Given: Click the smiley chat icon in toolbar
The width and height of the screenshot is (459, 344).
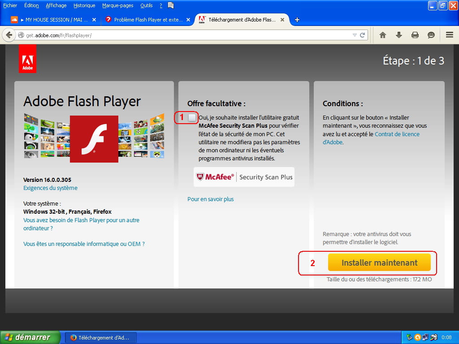Looking at the screenshot, I should click(x=431, y=35).
